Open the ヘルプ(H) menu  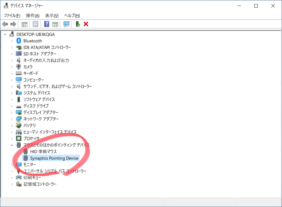72,16
